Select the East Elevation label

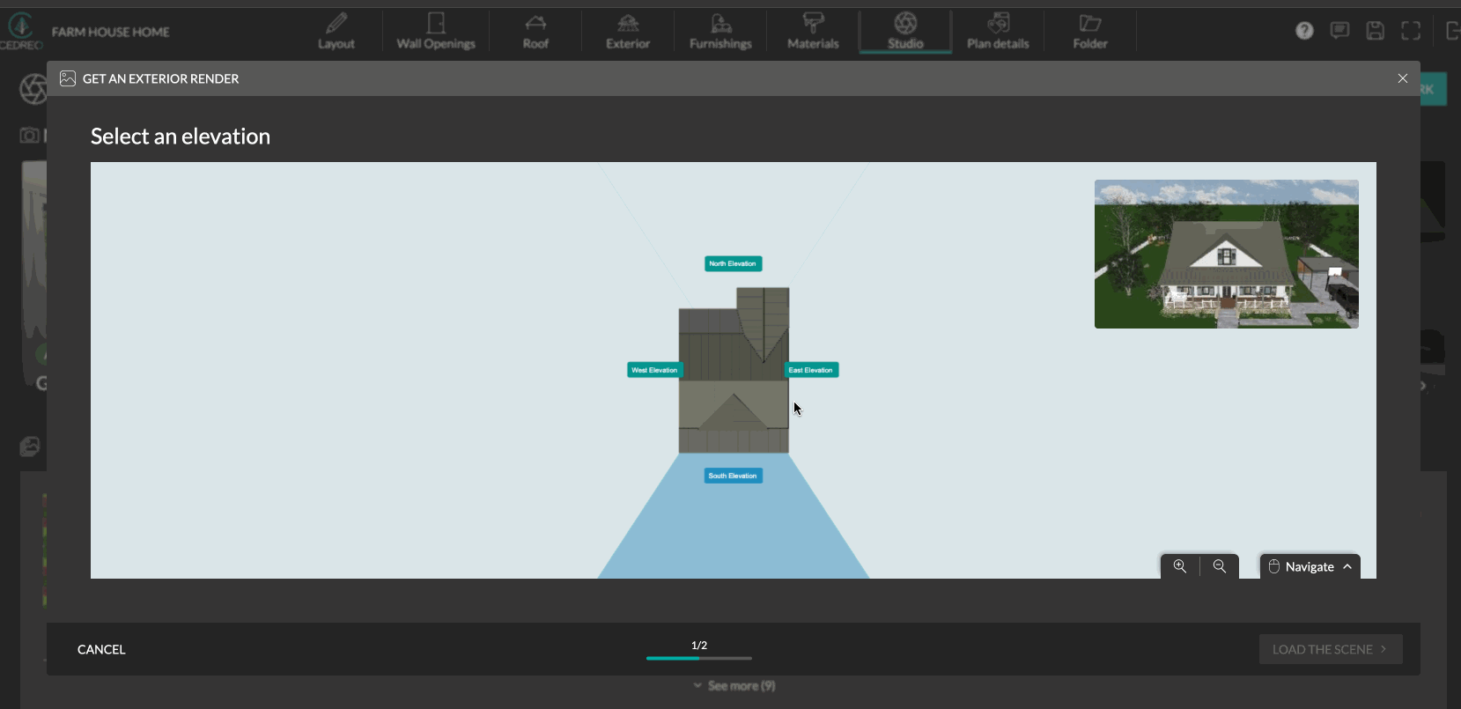(811, 370)
